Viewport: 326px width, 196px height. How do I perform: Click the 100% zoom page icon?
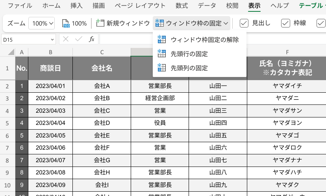(x=66, y=23)
